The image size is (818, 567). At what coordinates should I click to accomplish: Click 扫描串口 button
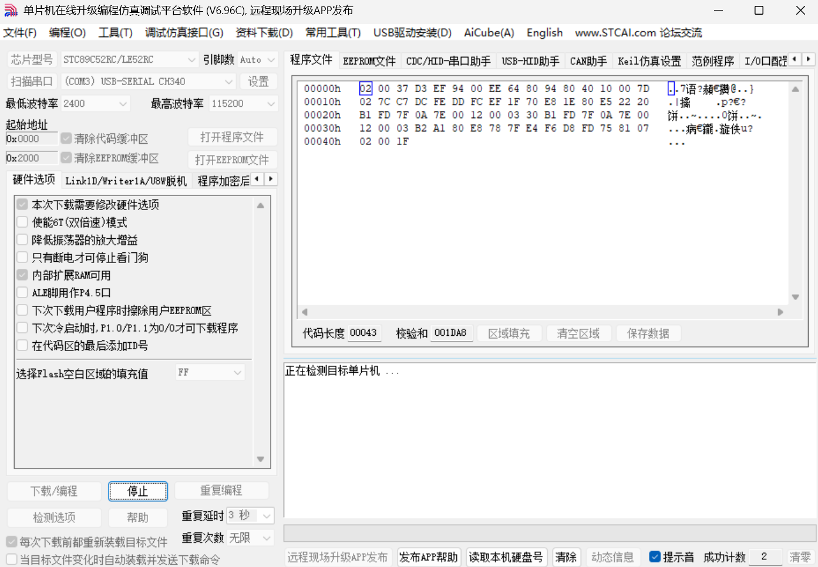tap(31, 81)
